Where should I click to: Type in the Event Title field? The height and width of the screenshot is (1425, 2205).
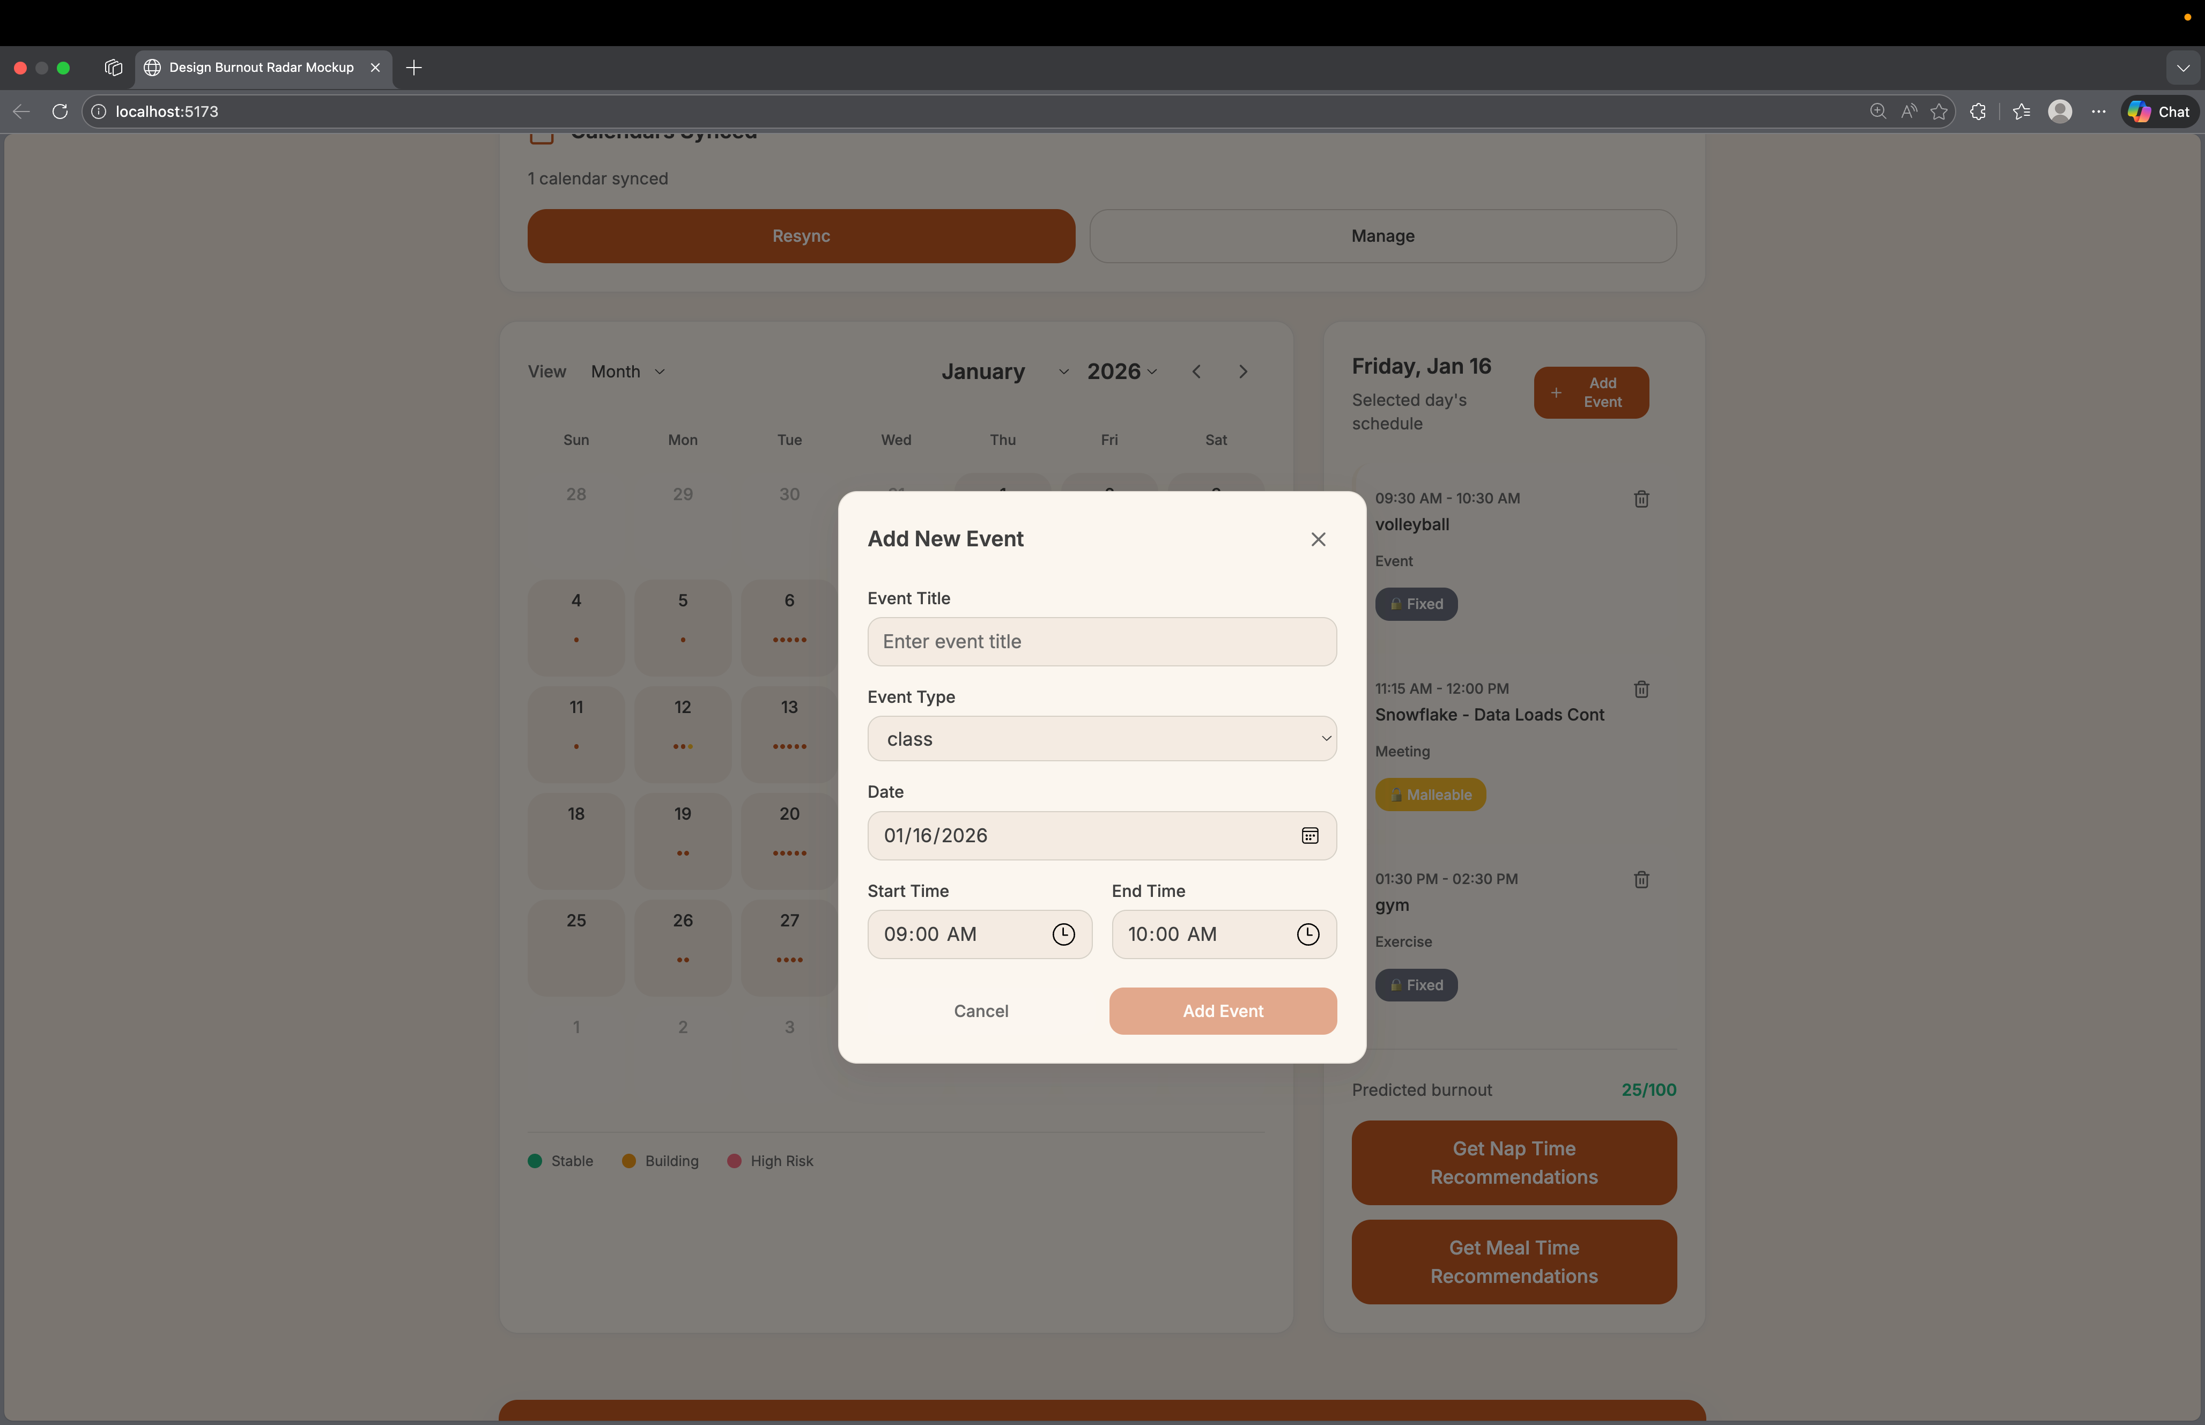pos(1101,642)
